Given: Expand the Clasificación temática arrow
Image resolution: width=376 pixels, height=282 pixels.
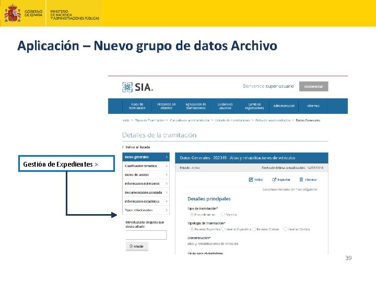Looking at the screenshot, I should (x=167, y=166).
